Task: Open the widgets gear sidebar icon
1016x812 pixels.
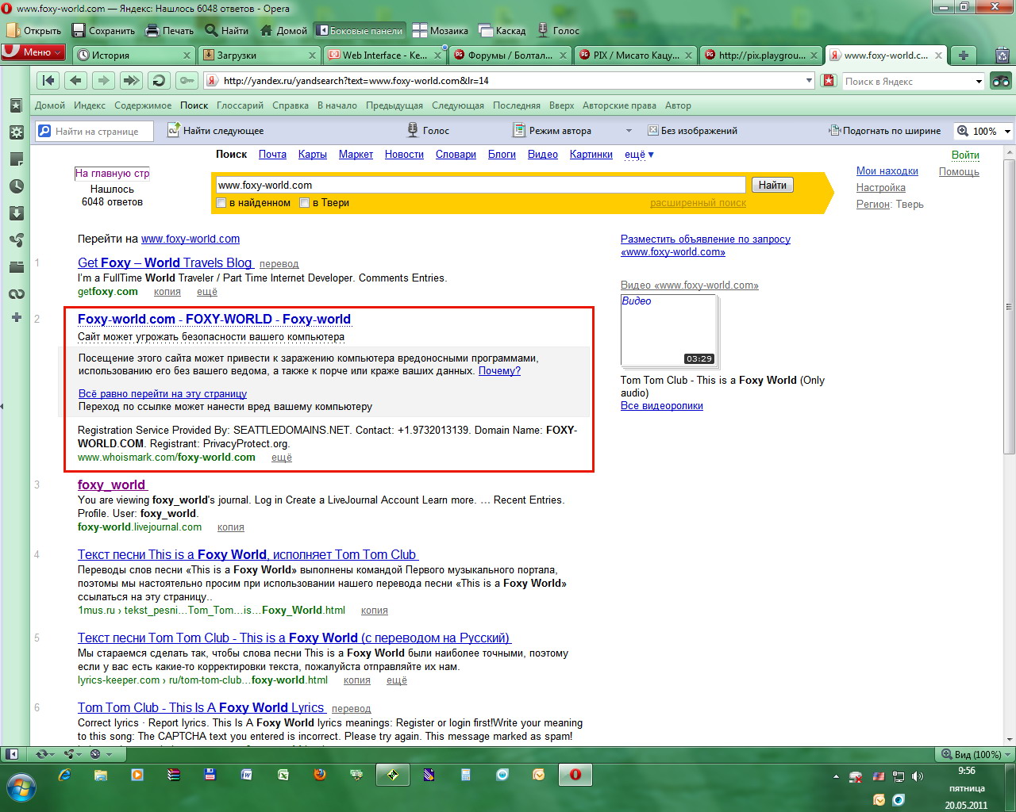Action: click(16, 132)
